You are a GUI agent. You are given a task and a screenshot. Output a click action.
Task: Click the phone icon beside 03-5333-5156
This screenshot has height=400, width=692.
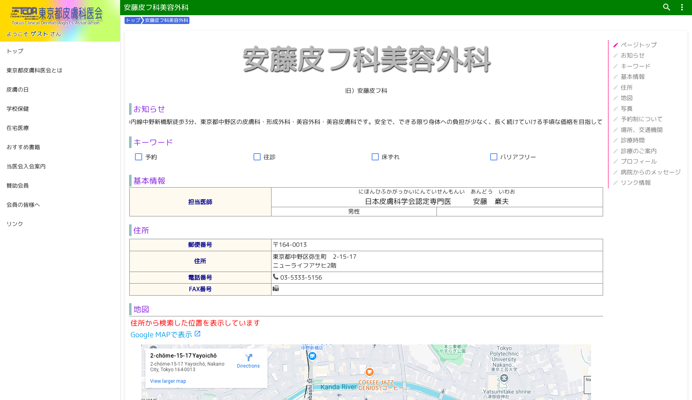click(276, 276)
